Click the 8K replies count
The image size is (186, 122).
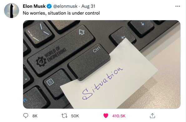click(35, 116)
